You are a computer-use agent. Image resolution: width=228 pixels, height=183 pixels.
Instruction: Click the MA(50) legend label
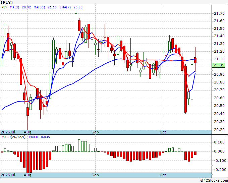tap(39, 7)
